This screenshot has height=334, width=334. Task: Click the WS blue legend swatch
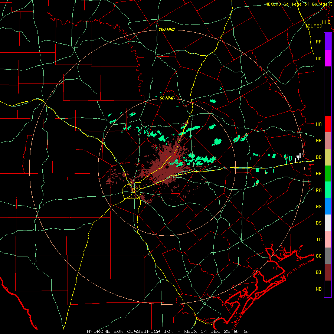point(328,206)
